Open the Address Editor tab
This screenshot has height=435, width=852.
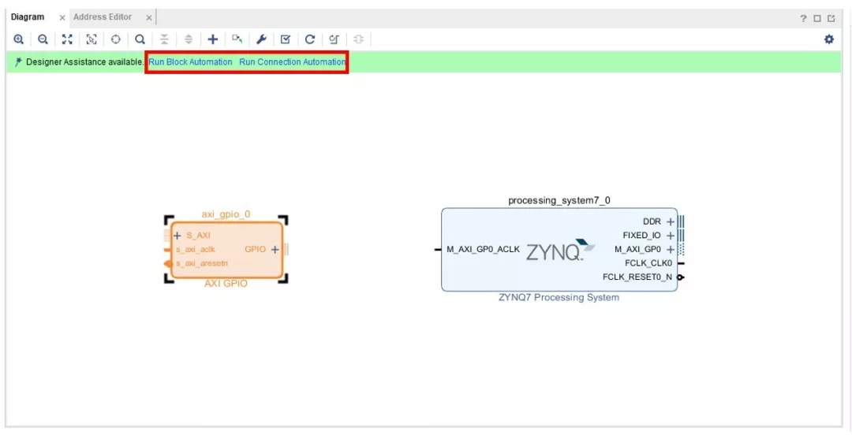[x=103, y=17]
